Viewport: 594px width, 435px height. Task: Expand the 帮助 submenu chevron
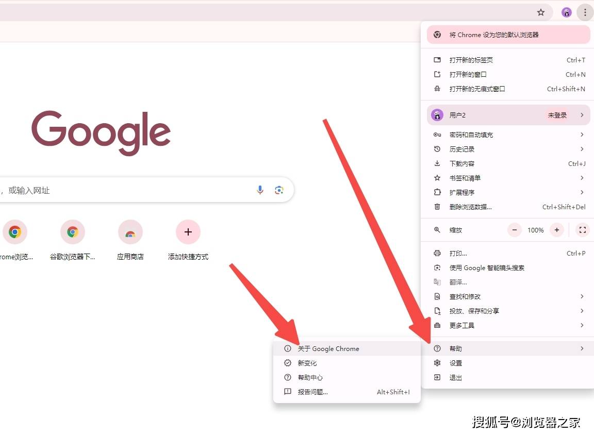tap(582, 348)
